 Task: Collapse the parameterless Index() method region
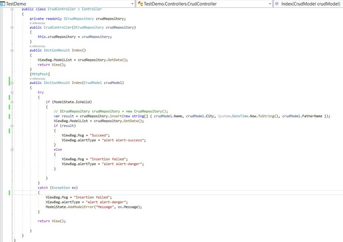click(x=12, y=51)
